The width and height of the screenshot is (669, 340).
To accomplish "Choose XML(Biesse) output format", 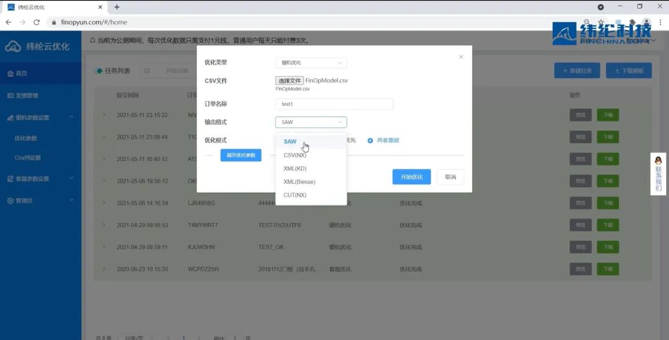I will [311, 181].
